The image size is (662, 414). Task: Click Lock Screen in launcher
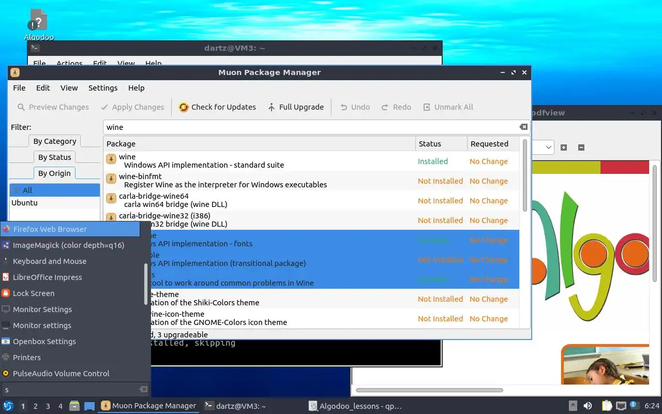pos(70,293)
